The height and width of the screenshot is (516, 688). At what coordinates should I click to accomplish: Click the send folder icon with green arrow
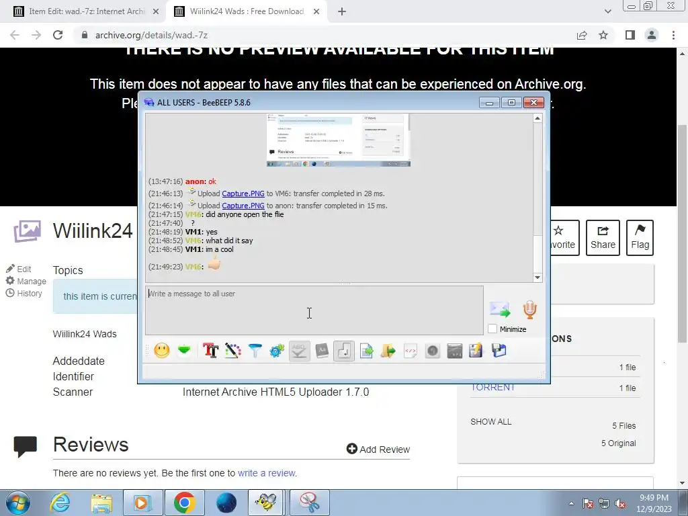(388, 351)
